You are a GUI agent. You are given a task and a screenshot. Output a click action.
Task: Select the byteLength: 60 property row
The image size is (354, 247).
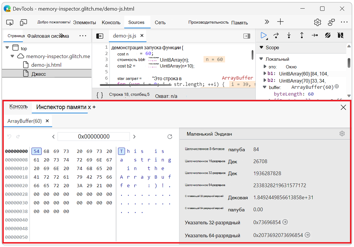[294, 94]
